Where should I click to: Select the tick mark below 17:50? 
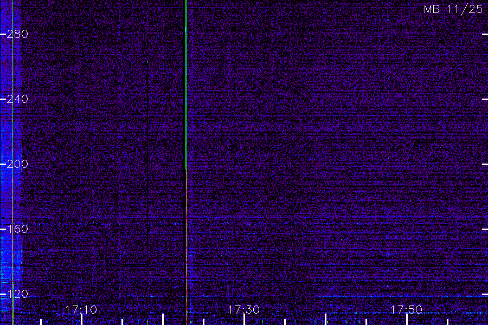(x=407, y=320)
